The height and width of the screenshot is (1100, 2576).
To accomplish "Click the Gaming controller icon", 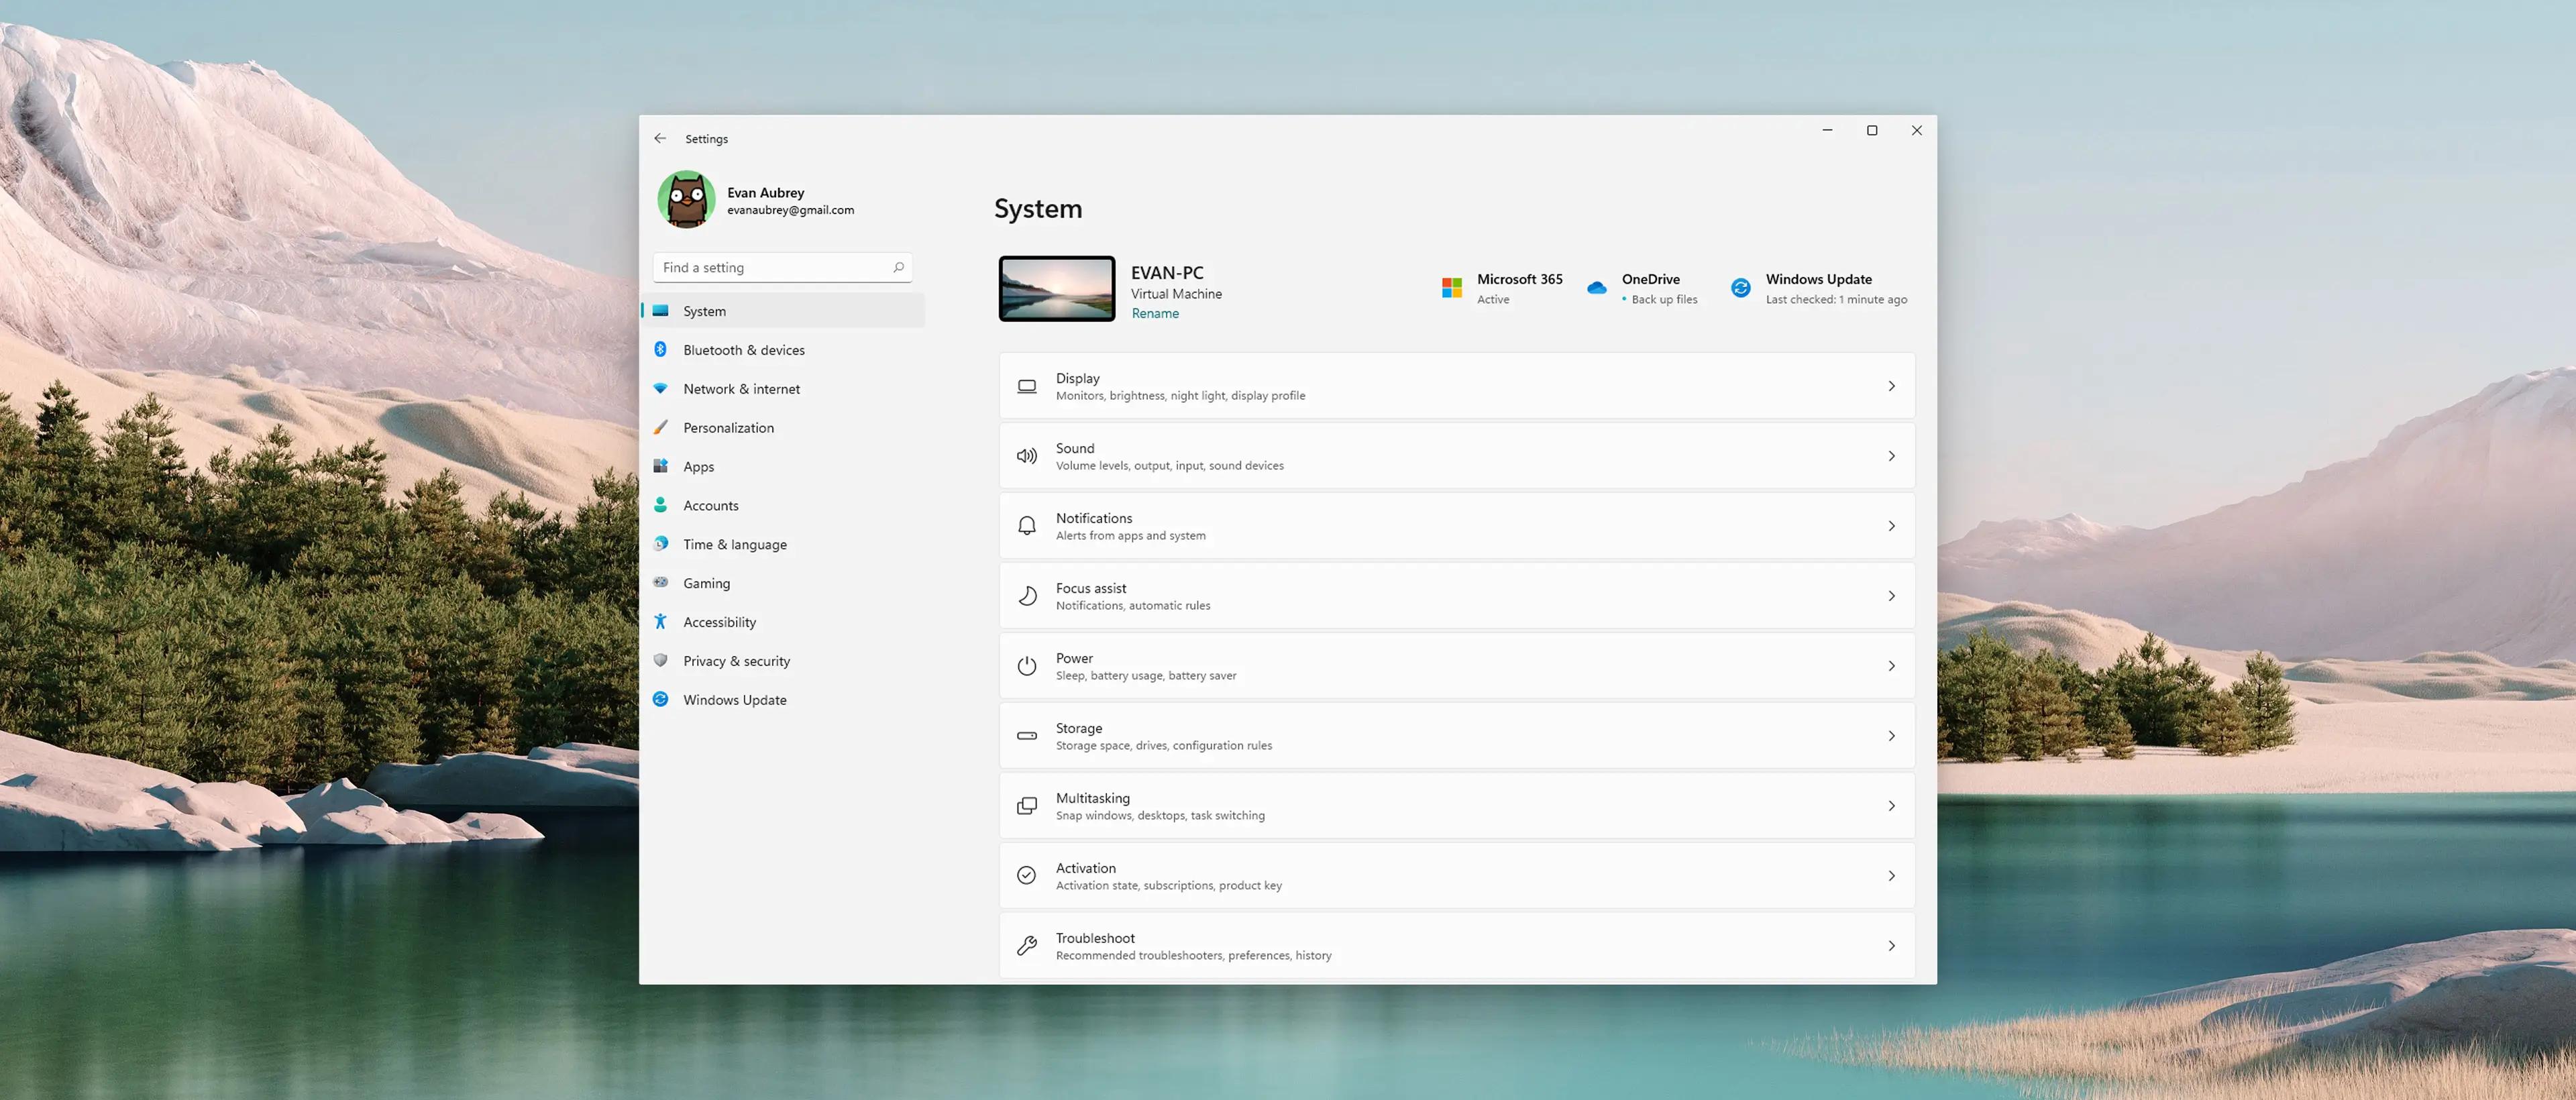I will 660,582.
